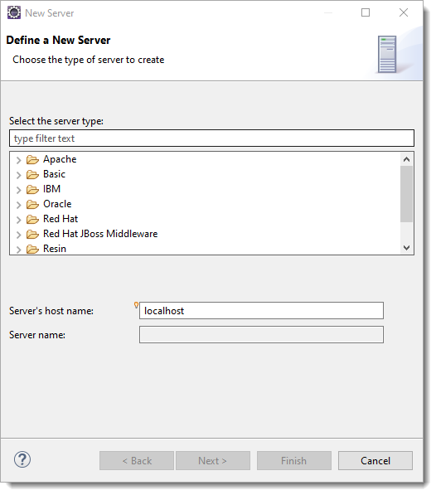Select the Resin server category

pos(55,249)
